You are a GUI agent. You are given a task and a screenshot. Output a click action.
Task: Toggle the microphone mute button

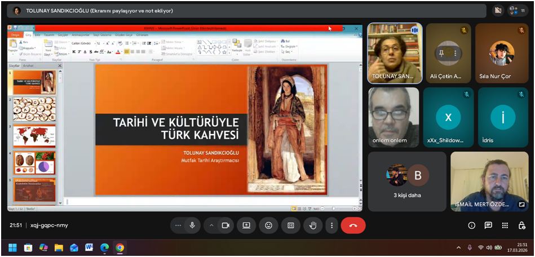pos(192,225)
